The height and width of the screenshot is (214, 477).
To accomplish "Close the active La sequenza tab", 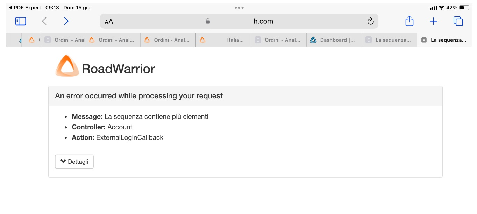I will pos(424,40).
